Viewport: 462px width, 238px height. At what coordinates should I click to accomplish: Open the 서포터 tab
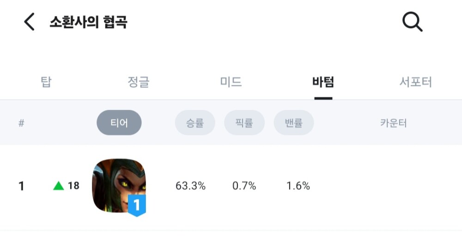pyautogui.click(x=415, y=83)
